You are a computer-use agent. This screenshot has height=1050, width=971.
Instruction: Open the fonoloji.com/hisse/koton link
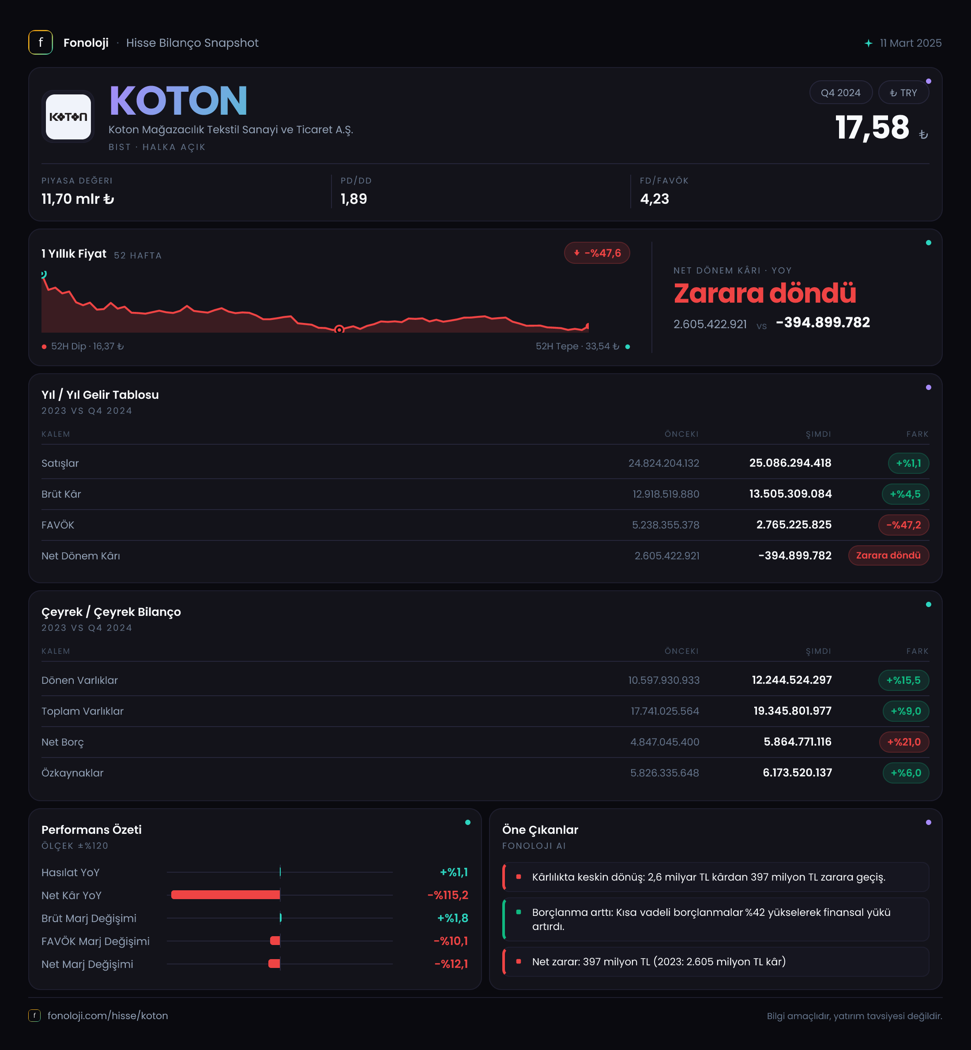pyautogui.click(x=108, y=1015)
